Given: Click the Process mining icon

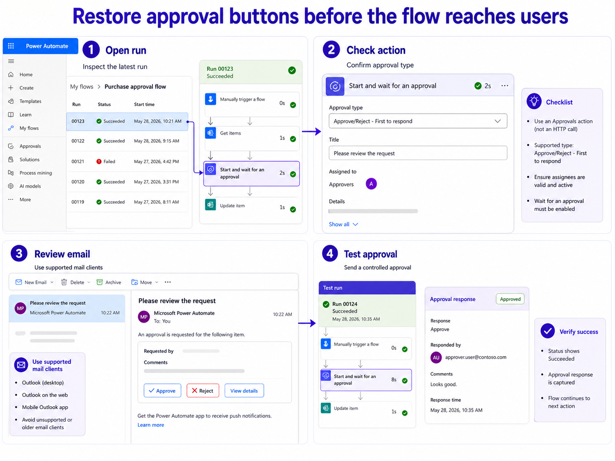Looking at the screenshot, I should point(11,173).
